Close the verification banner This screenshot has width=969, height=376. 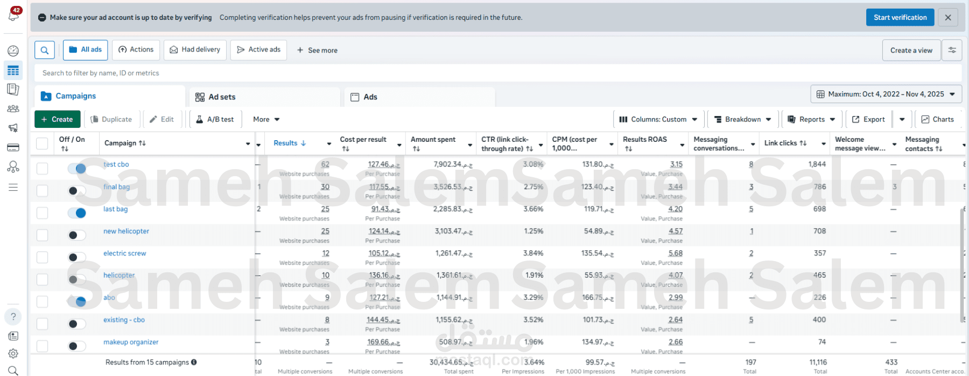tap(947, 18)
